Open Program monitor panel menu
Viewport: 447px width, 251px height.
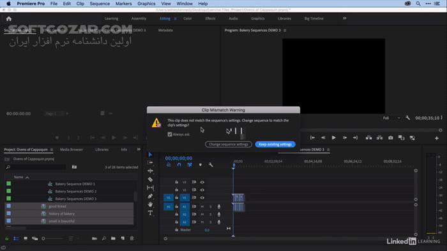click(285, 30)
